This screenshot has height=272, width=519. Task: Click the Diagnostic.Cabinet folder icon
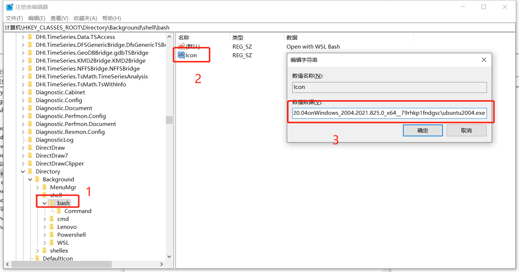(30, 92)
